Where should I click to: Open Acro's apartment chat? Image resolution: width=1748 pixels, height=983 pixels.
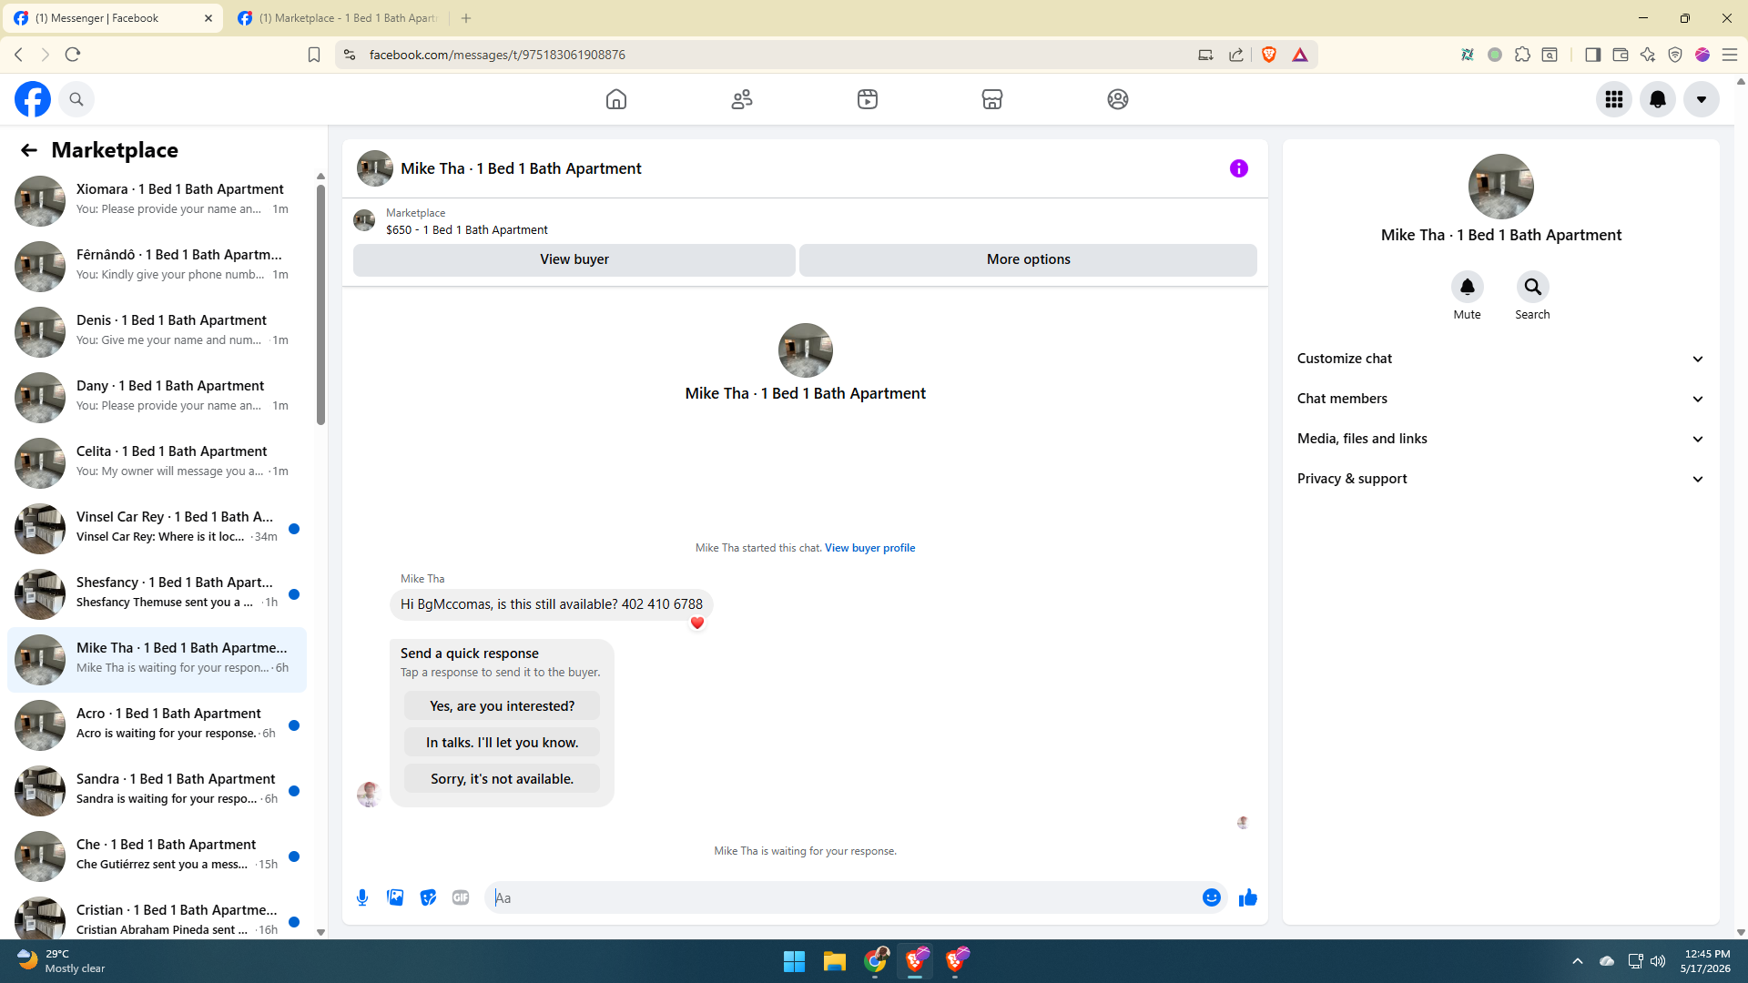pos(157,725)
